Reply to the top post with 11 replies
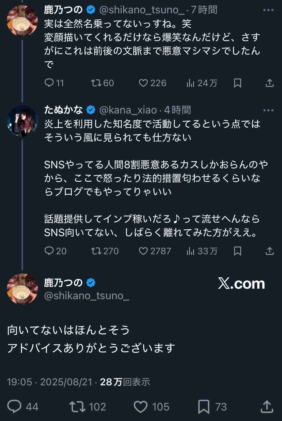This screenshot has height=421, width=282. click(x=49, y=83)
